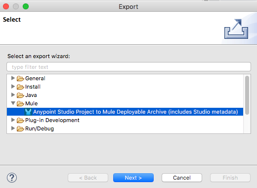Expand the Java folder arrow
Image resolution: width=257 pixels, height=188 pixels.
coord(13,95)
